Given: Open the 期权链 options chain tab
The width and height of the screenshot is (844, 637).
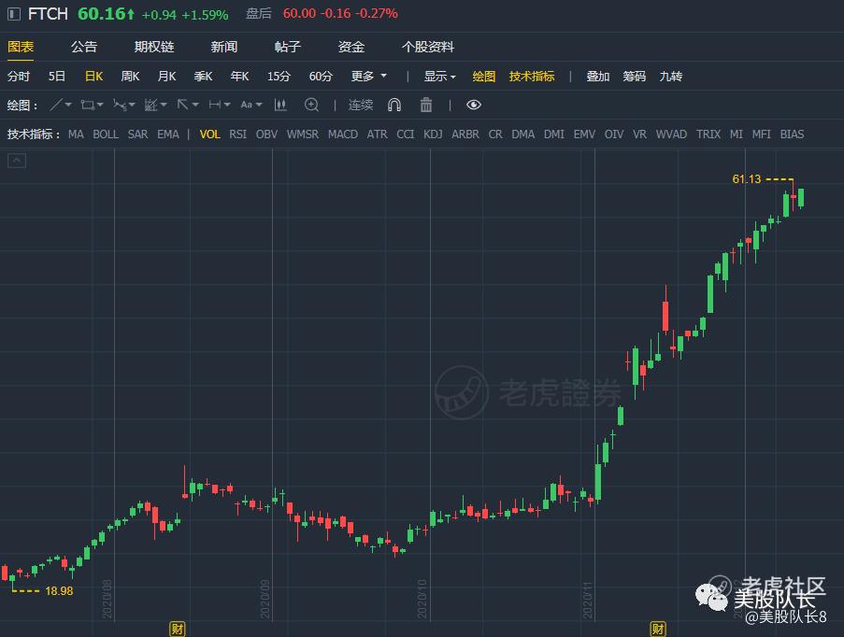Looking at the screenshot, I should click(x=154, y=47).
